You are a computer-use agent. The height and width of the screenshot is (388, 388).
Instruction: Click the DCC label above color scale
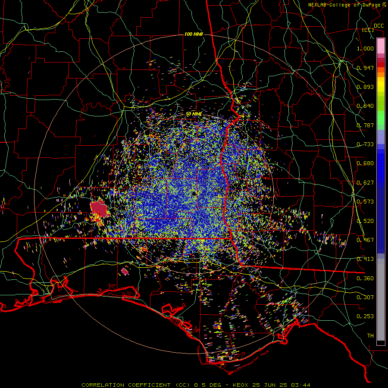pyautogui.click(x=379, y=26)
